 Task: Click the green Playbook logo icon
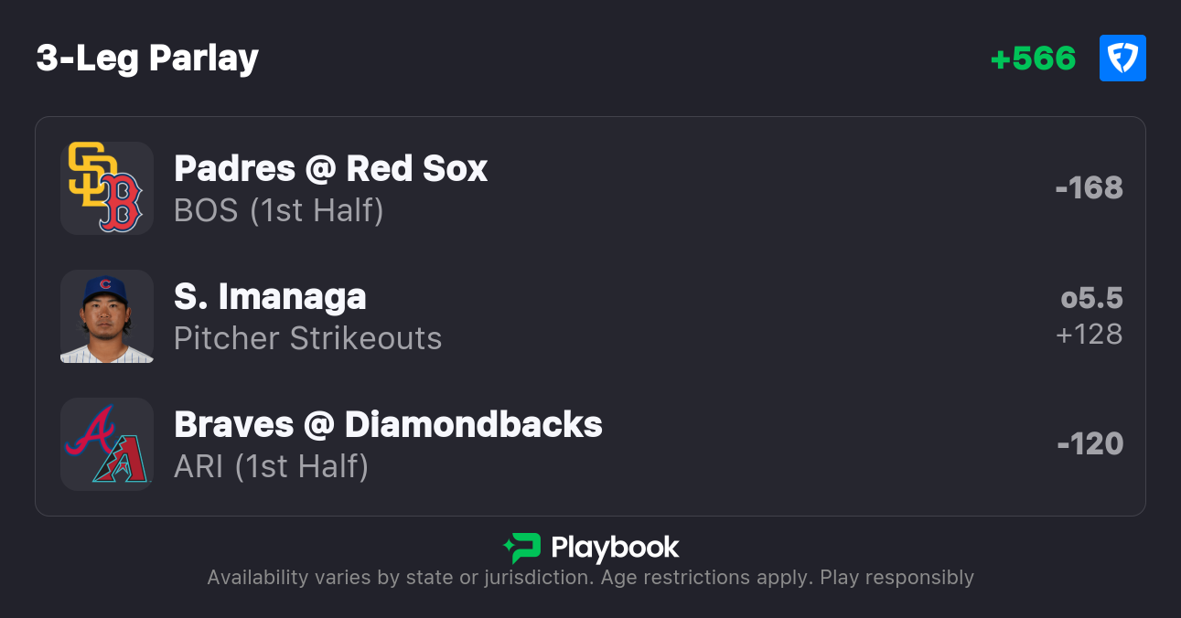[521, 548]
